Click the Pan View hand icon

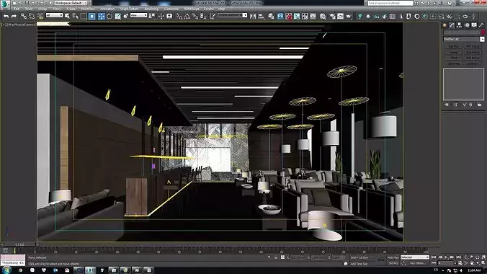tap(472, 263)
